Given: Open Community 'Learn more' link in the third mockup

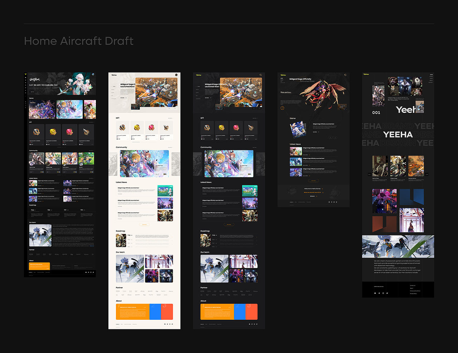Looking at the screenshot, I should 255,148.
